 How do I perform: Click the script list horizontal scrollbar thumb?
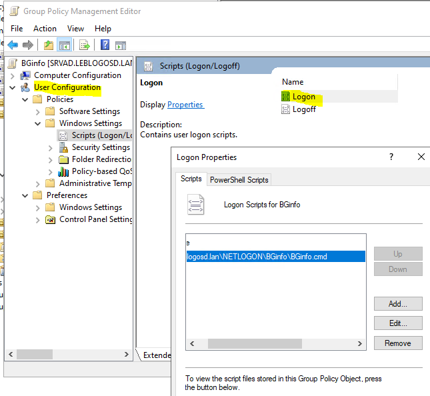click(255, 343)
